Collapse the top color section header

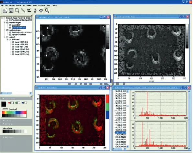pos(16,99)
